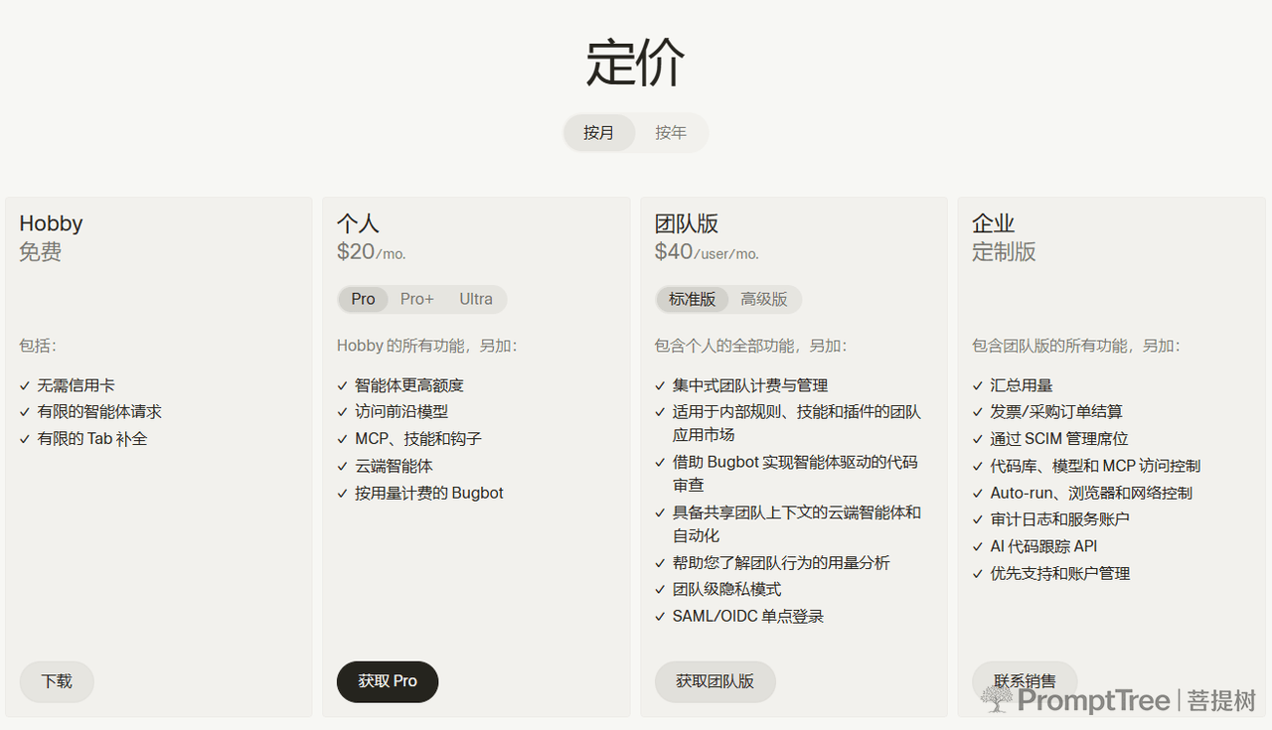This screenshot has width=1272, height=730.
Task: Click the feature '借助 Bugbot 实现智能体驱动的代码审查'
Action: click(x=795, y=473)
